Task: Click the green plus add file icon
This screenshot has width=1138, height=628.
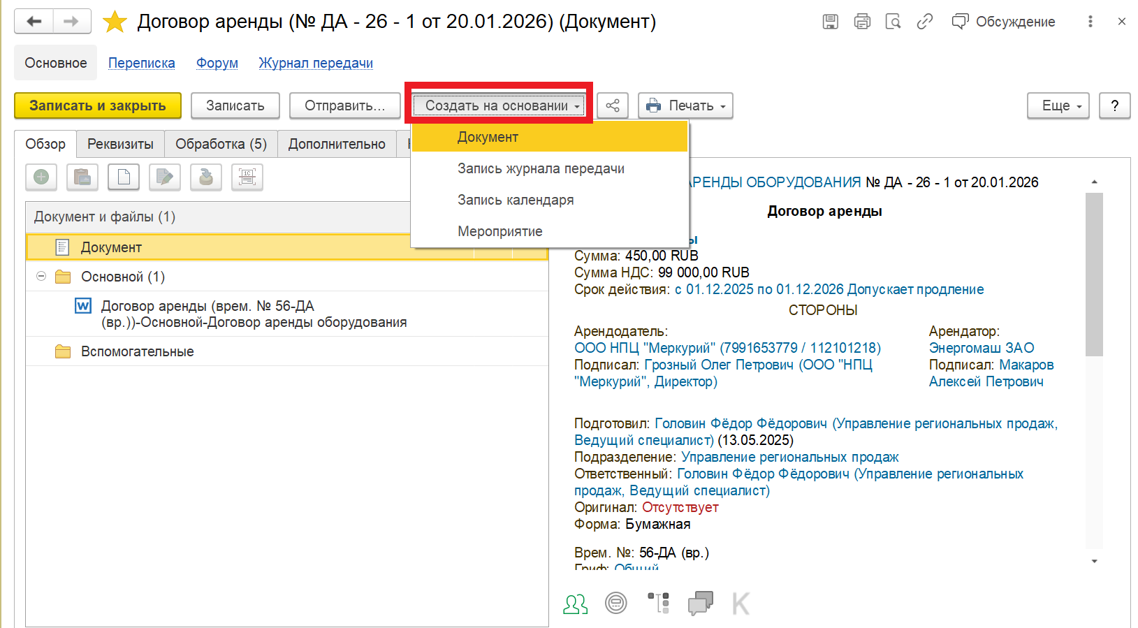Action: click(x=41, y=177)
